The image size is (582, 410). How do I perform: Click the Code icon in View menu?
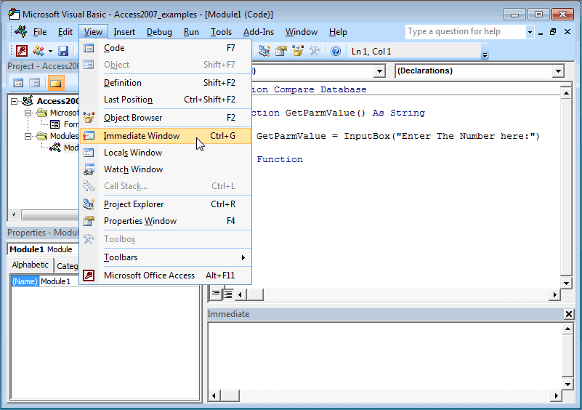point(89,48)
